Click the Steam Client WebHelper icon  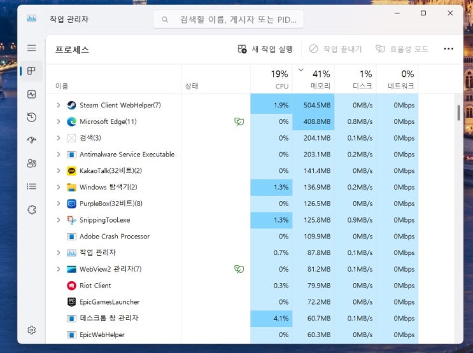pos(71,105)
